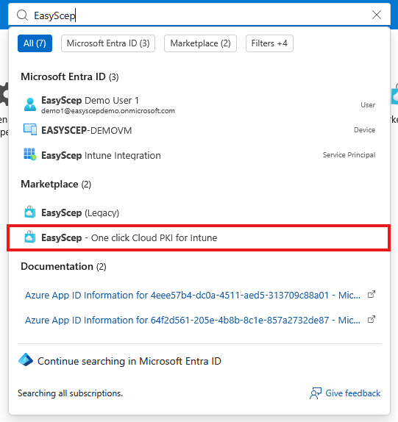Screen dimensions: 398x422
Task: Open the Azure App ID 4eee57b4 documentation link
Action: click(193, 296)
